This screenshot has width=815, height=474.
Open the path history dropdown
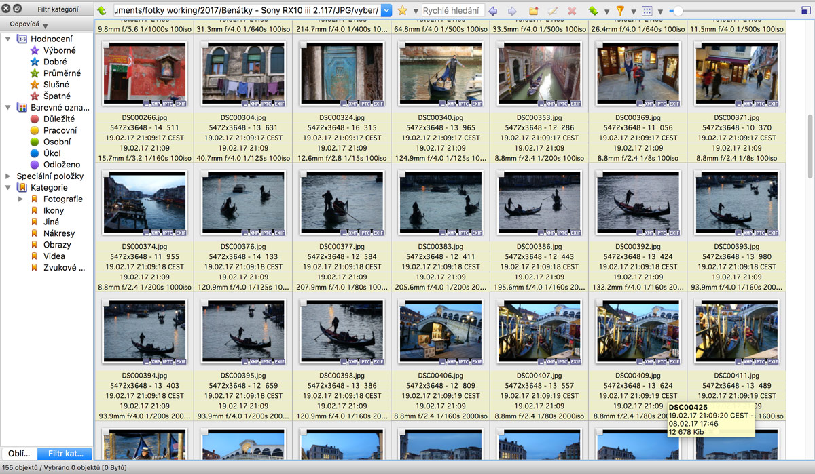pos(386,11)
